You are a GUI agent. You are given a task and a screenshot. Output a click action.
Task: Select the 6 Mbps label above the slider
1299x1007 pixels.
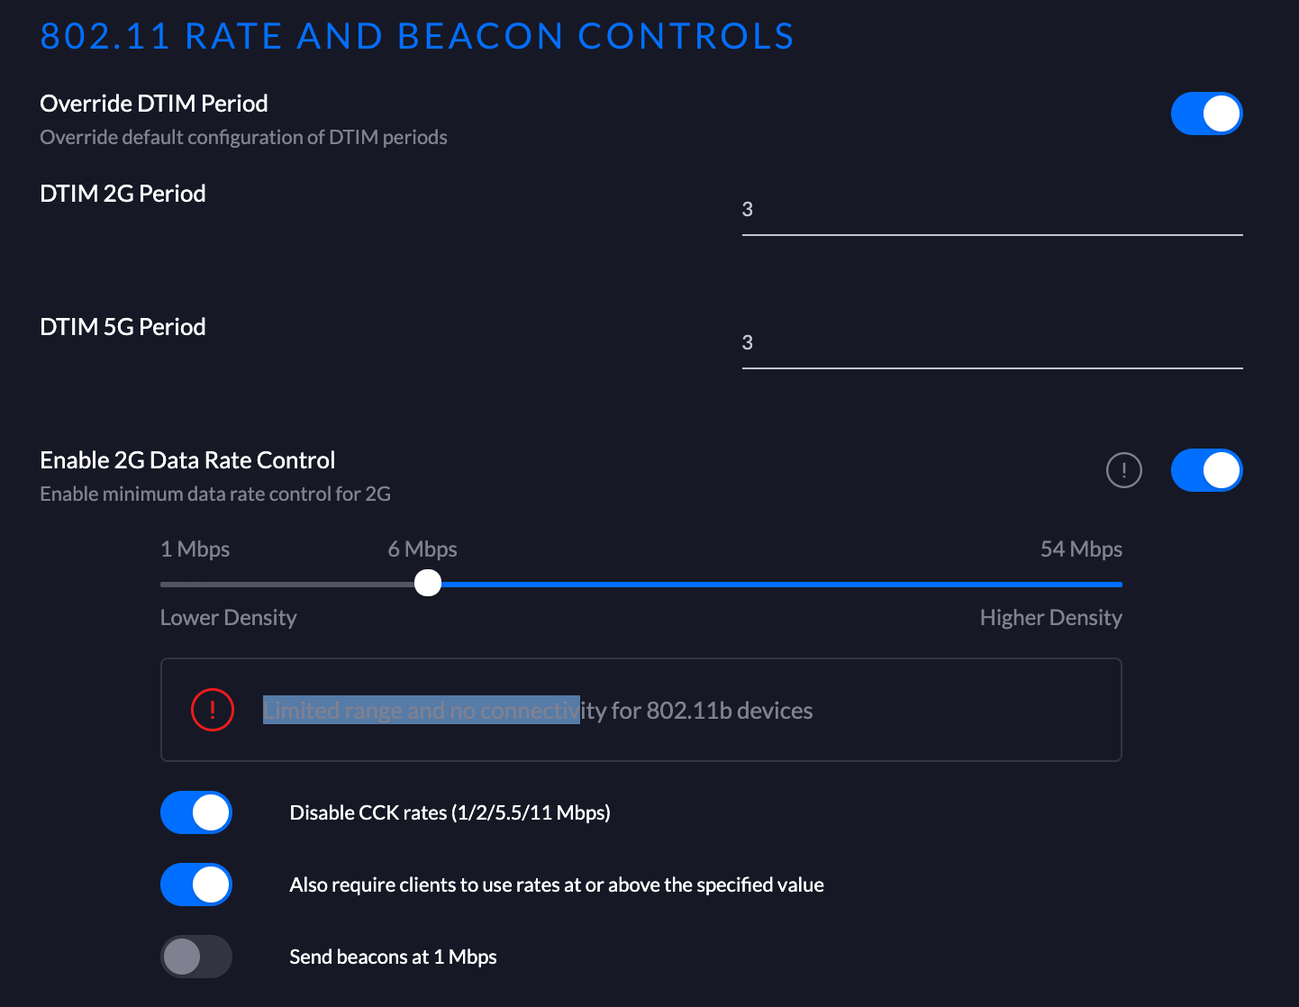(x=422, y=549)
